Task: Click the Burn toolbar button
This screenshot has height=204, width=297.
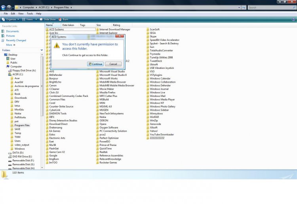Action: pyautogui.click(x=63, y=19)
